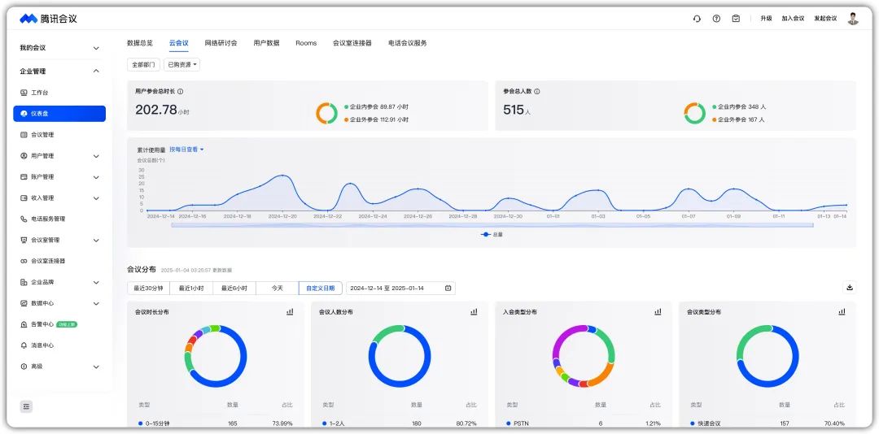Click the download icon in 会议分布 section
Viewport: 879px width, 434px height.
click(x=850, y=288)
